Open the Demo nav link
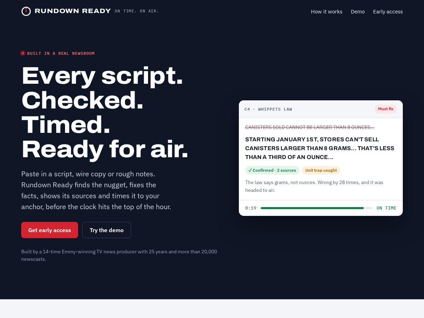This screenshot has height=318, width=424. tap(358, 12)
